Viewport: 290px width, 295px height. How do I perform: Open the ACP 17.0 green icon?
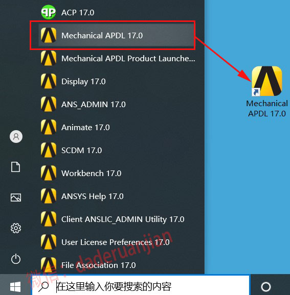[49, 12]
